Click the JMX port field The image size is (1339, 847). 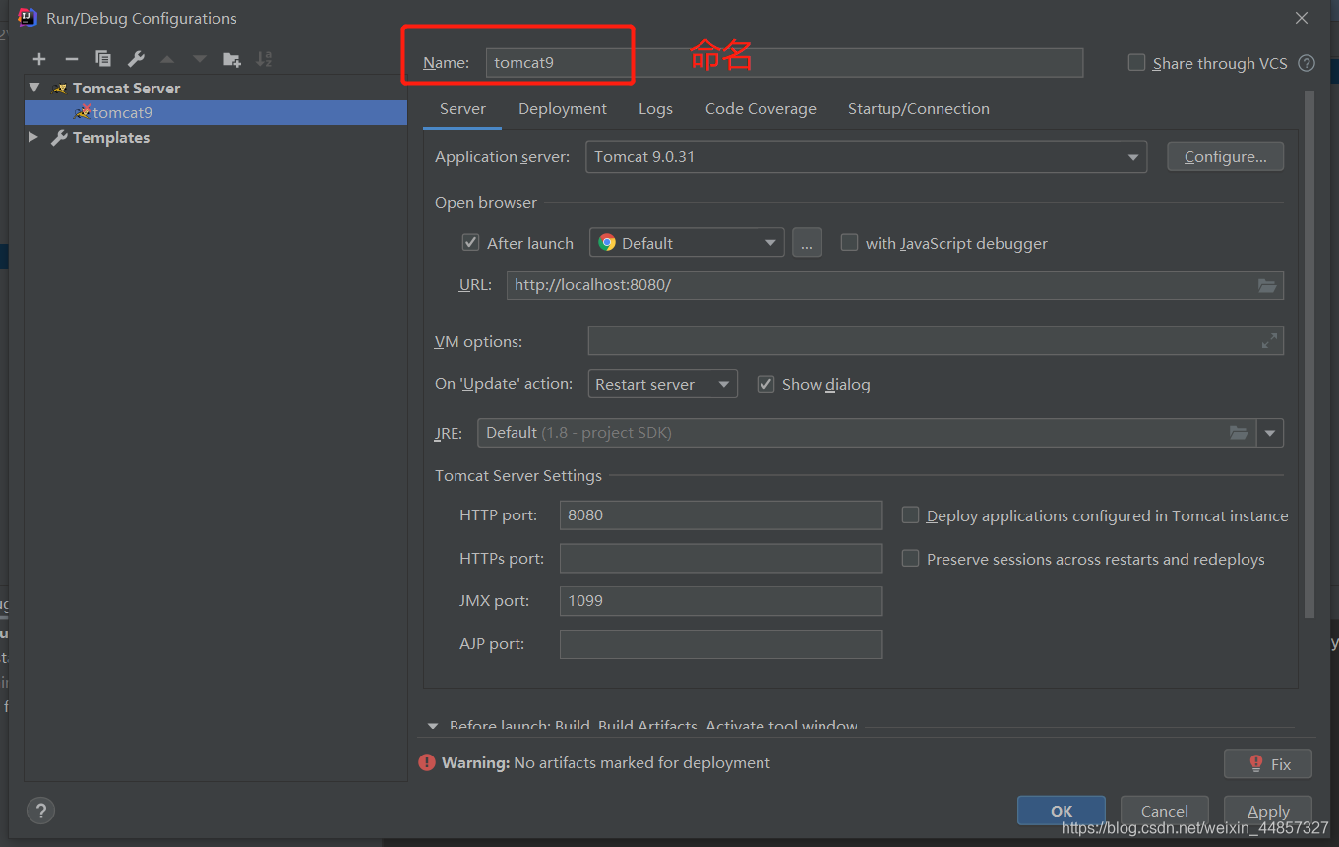720,601
